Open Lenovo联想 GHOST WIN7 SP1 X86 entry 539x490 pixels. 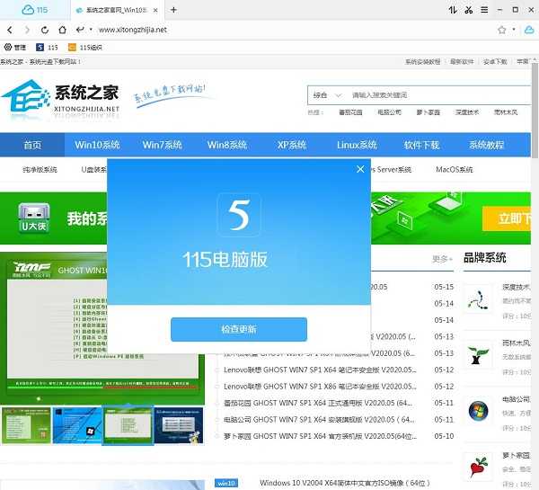point(320,387)
